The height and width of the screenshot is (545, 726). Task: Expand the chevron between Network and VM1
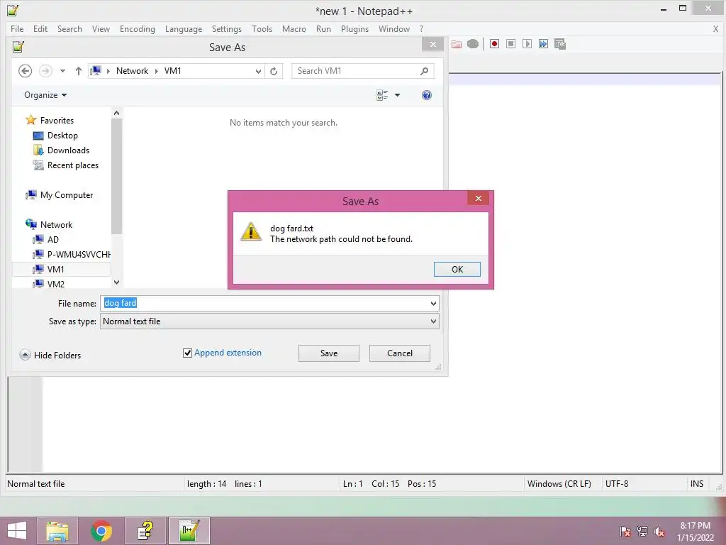[x=156, y=71]
